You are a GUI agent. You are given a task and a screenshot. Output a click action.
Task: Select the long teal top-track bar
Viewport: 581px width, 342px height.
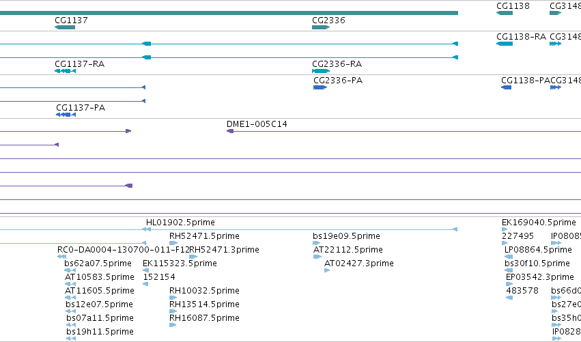tap(229, 13)
